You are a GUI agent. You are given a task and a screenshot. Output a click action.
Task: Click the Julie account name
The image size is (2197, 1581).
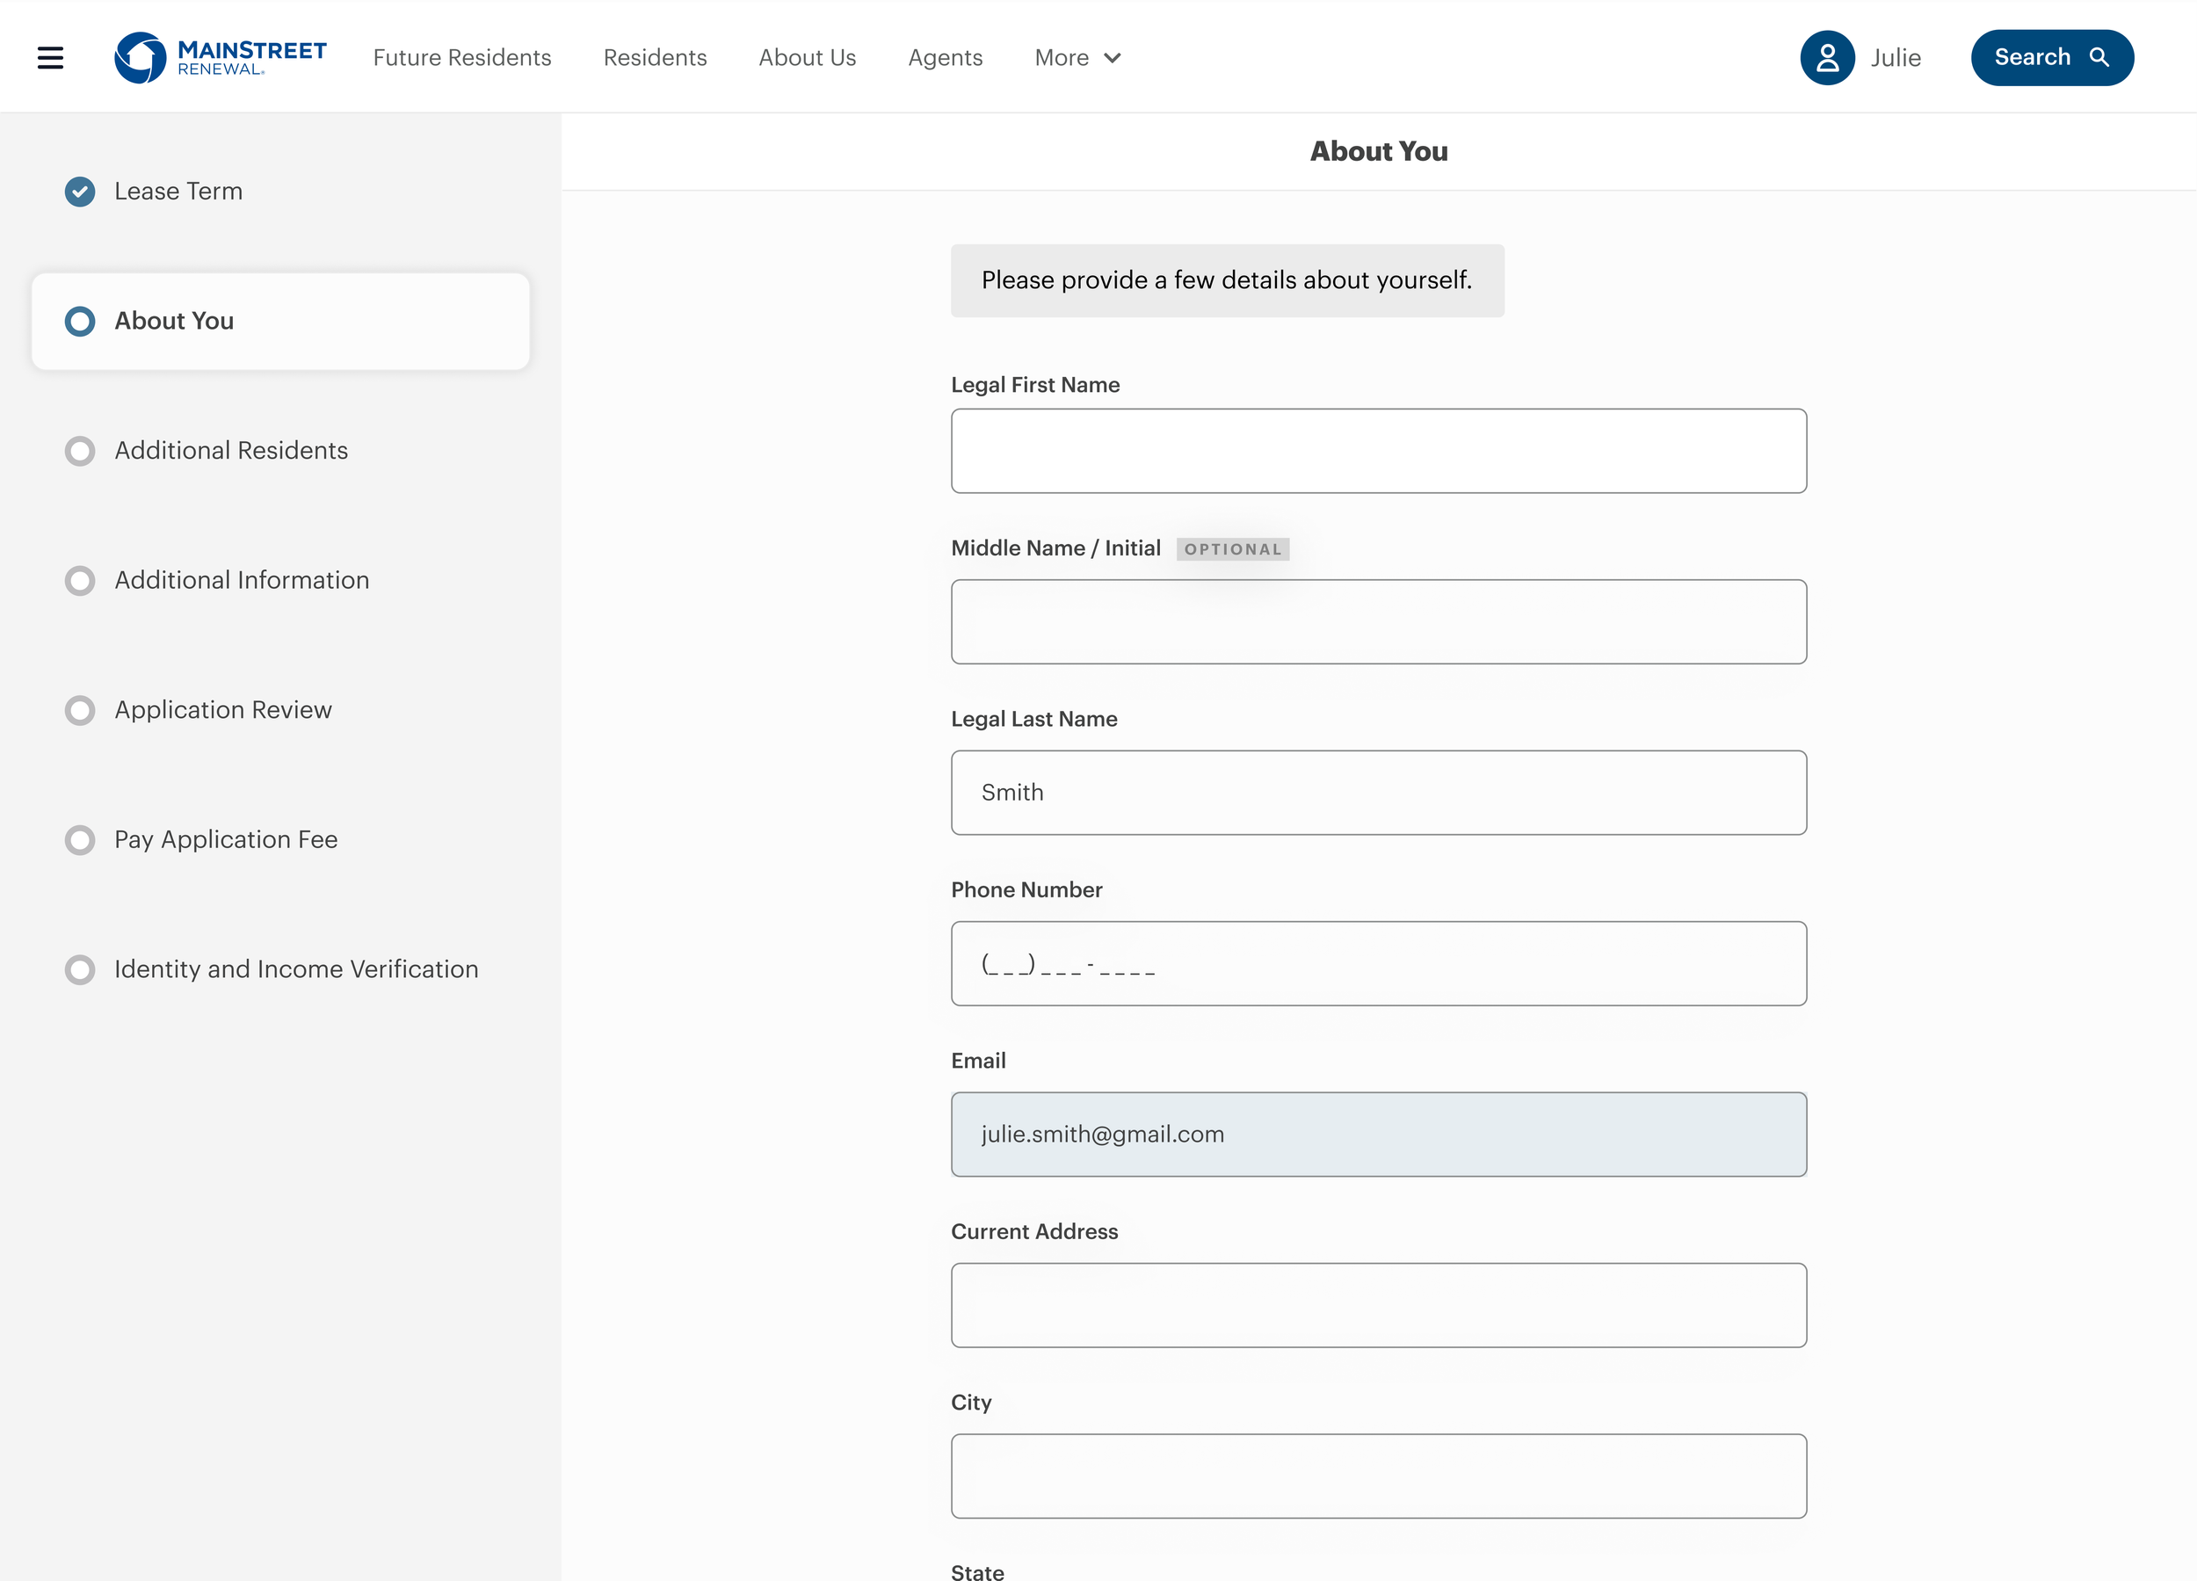(1896, 58)
